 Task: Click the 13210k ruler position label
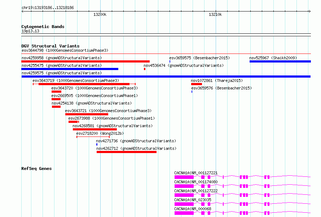(215, 14)
